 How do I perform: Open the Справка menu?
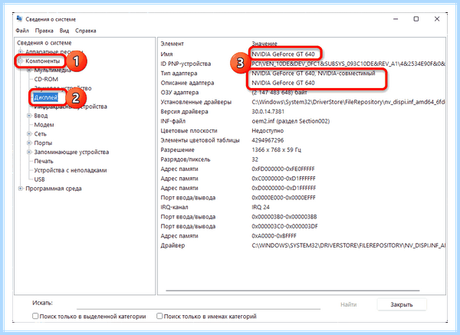[x=85, y=31]
